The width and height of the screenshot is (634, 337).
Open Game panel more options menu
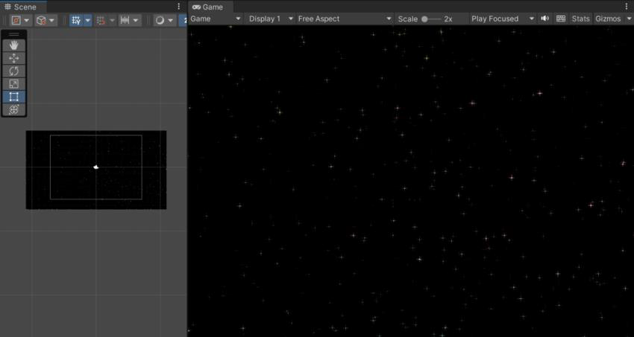[x=627, y=7]
